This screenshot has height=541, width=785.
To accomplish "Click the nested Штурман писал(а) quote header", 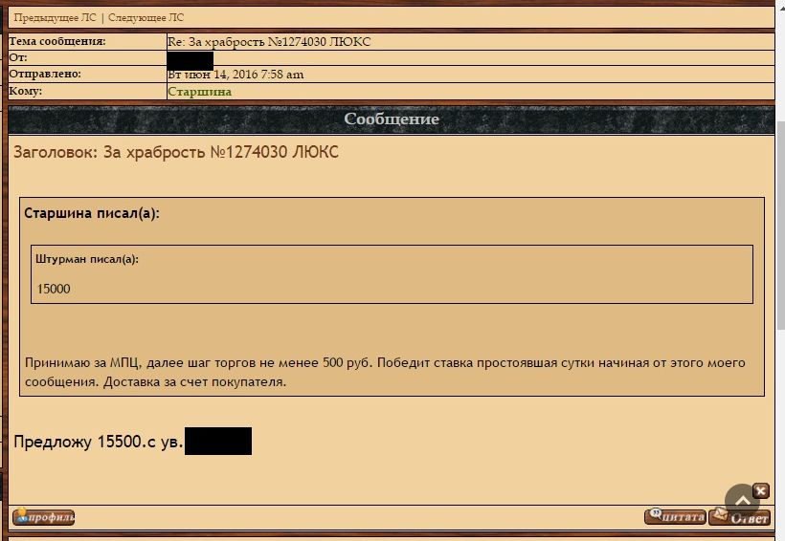I will 87,259.
